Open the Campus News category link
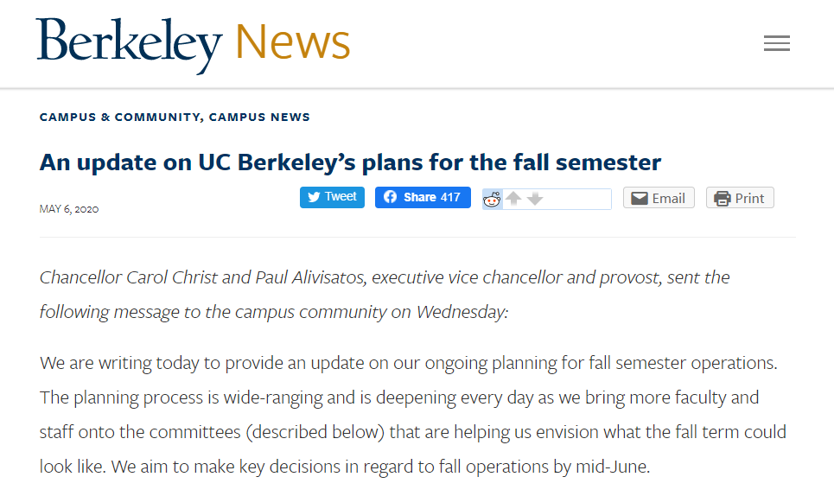The image size is (834, 496). [259, 117]
